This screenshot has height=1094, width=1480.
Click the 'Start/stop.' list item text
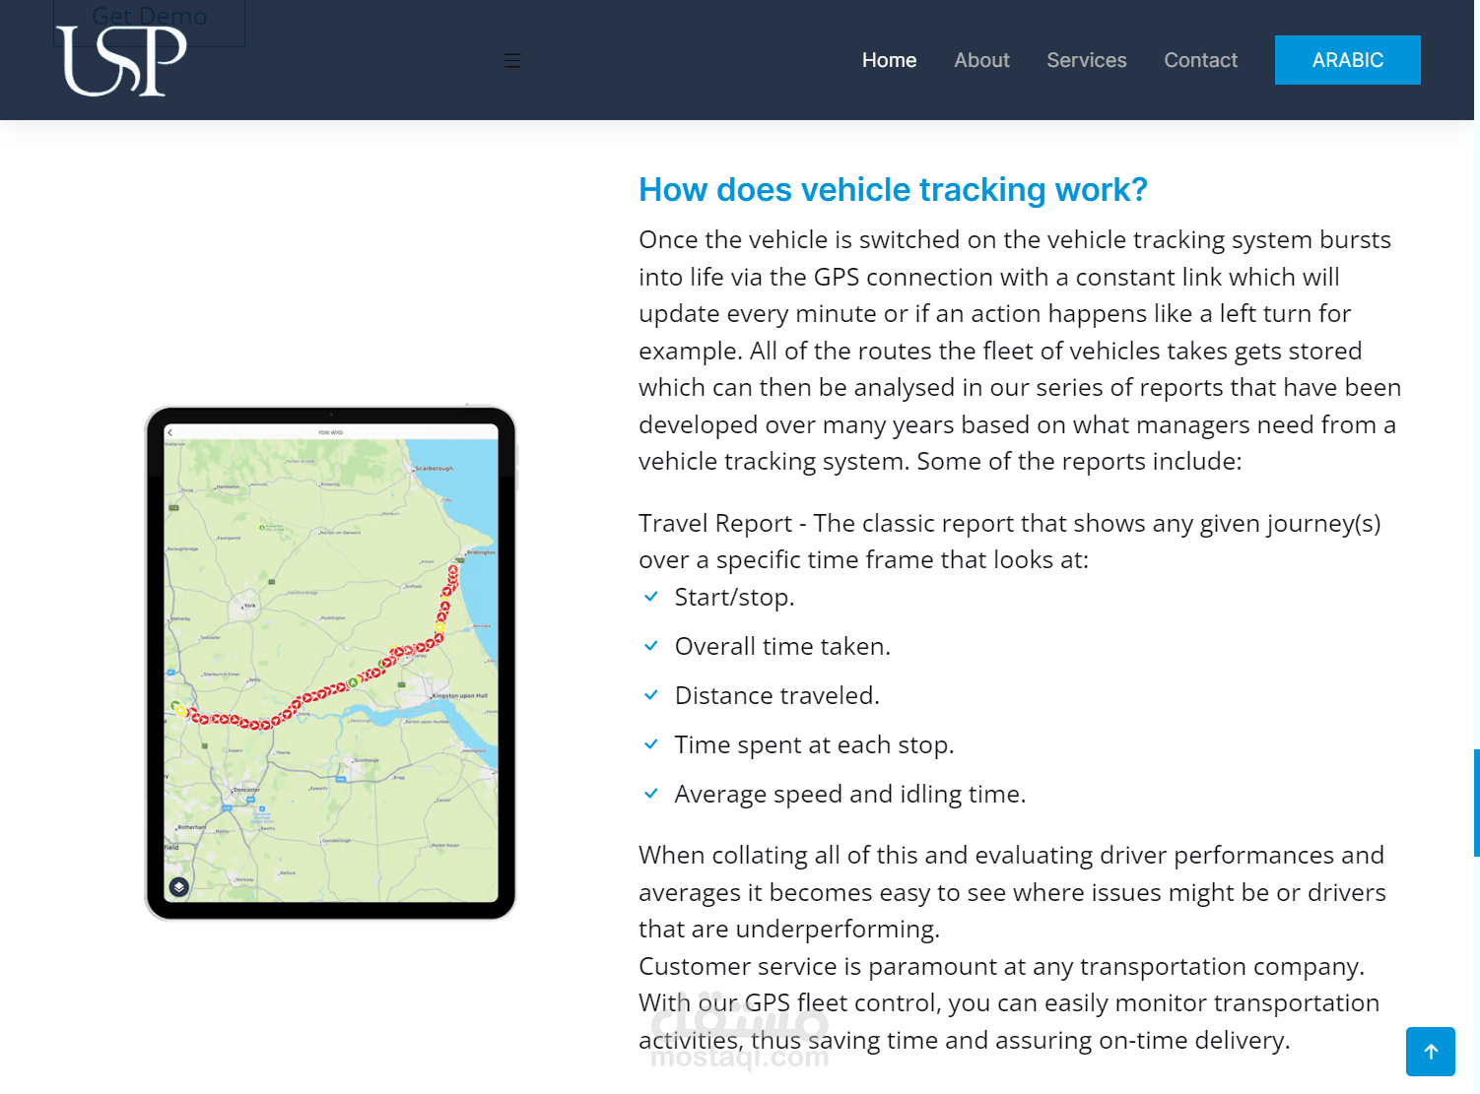pos(734,598)
